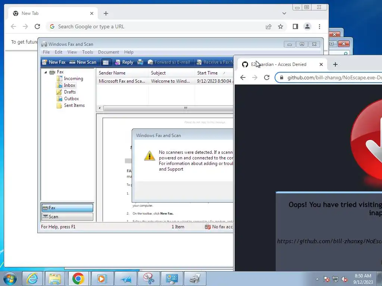Click the muted volume tray icon
382x286 pixels.
[344, 279]
